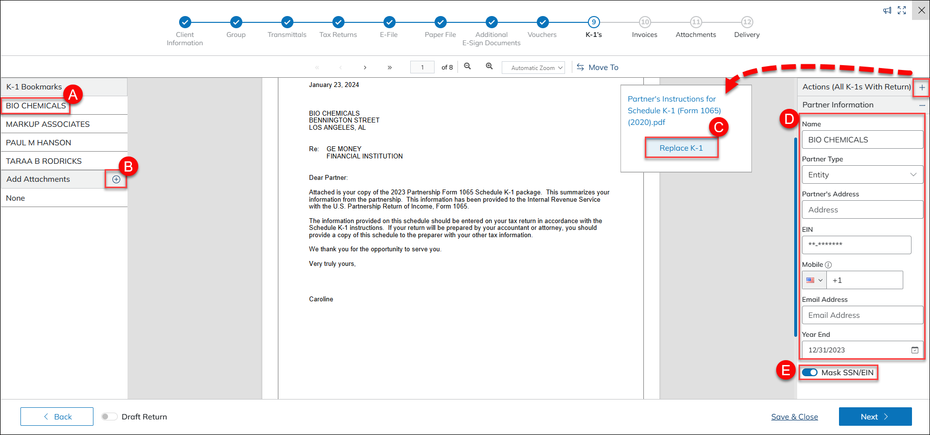Click the fullscreen expand icon
The height and width of the screenshot is (435, 930).
902,11
